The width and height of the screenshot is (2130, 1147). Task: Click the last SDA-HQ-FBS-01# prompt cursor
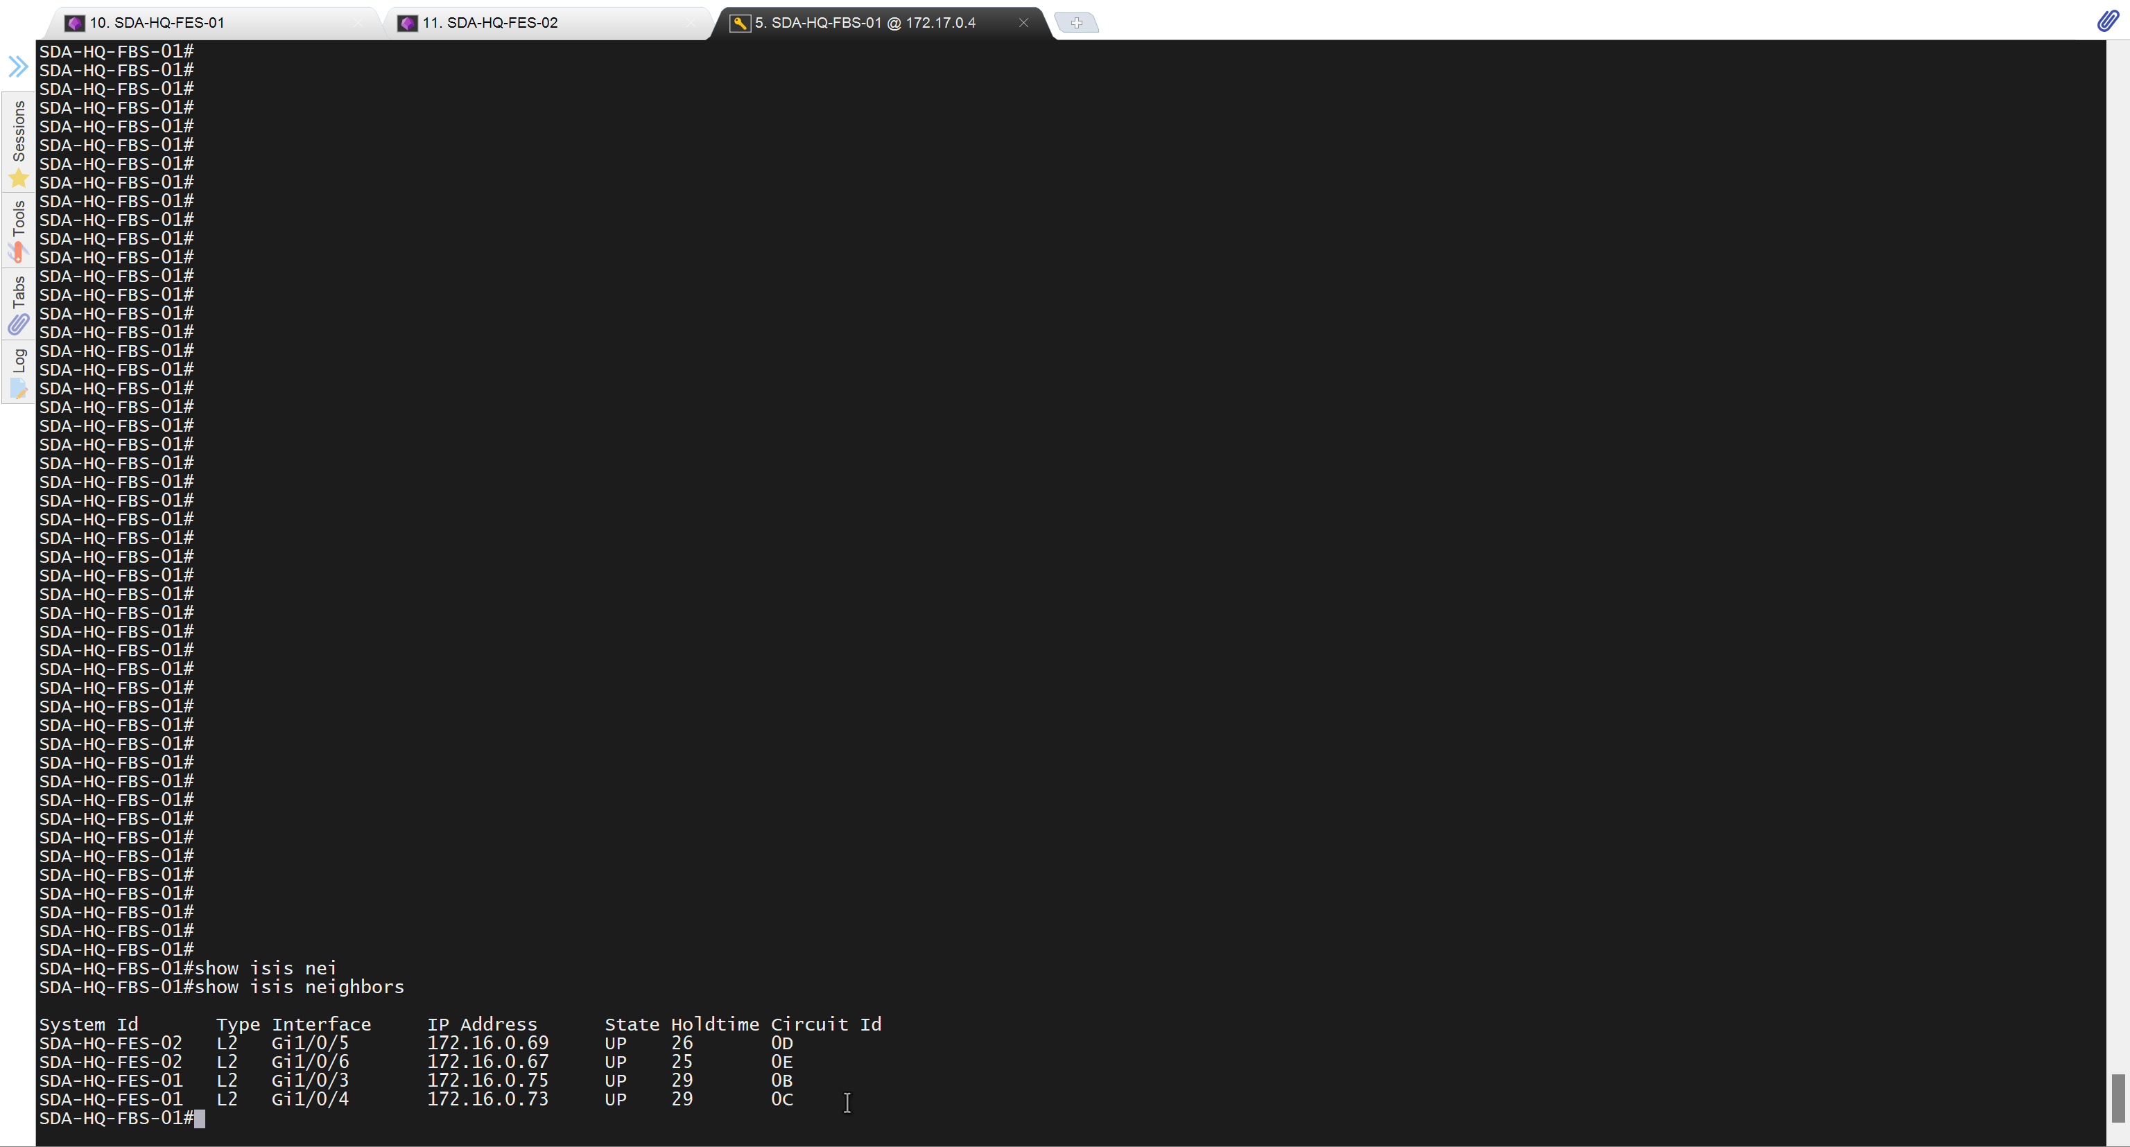(199, 1118)
